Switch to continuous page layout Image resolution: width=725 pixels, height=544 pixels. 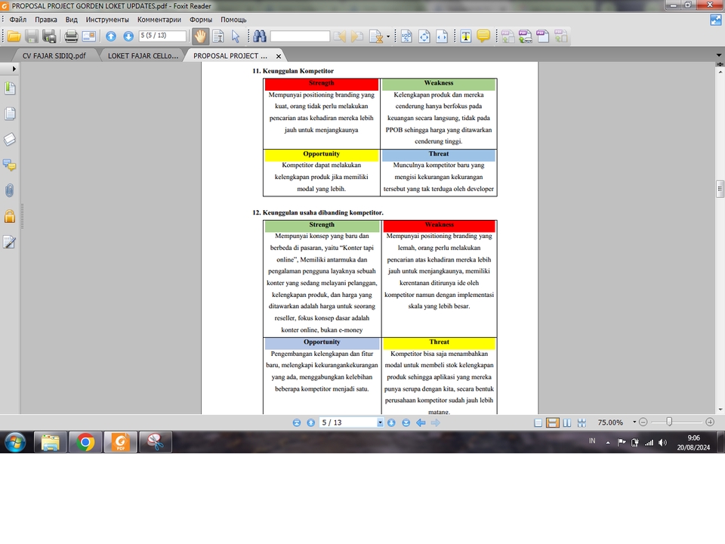pos(553,422)
